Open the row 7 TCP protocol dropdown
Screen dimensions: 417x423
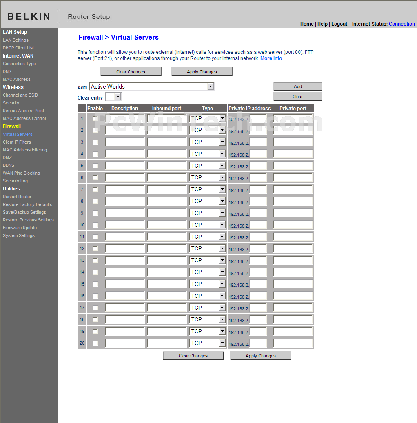click(x=207, y=189)
